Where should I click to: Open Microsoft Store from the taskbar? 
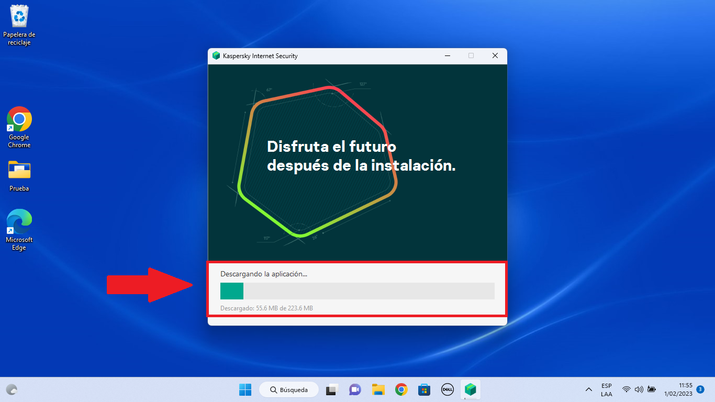pyautogui.click(x=424, y=389)
